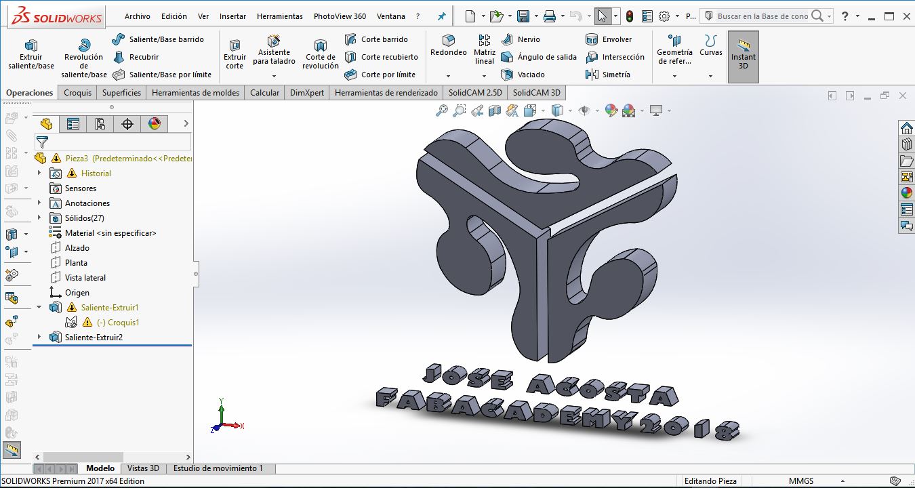Click the Simetría mirror tool

(608, 75)
